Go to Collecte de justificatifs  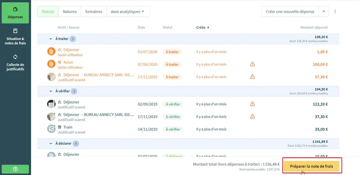pyautogui.click(x=15, y=62)
